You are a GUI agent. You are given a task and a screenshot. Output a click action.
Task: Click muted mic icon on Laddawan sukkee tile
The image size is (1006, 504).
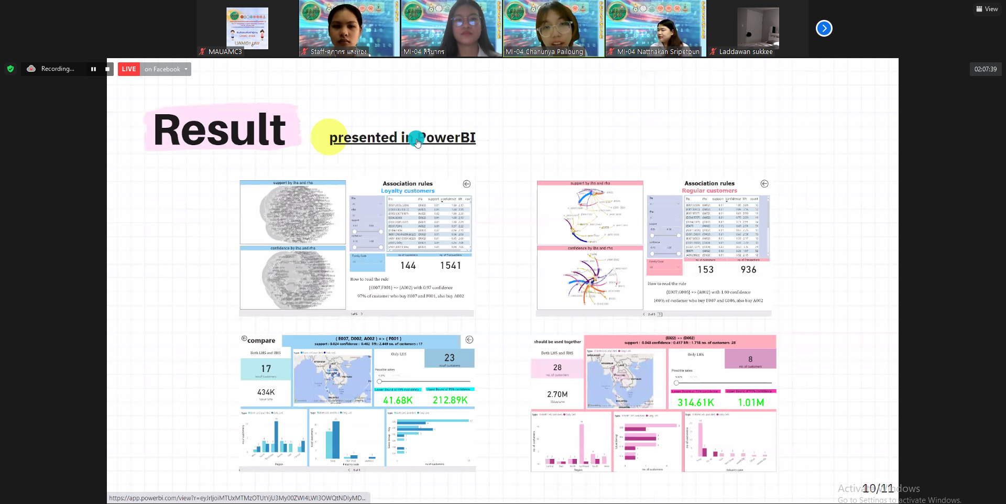pyautogui.click(x=713, y=51)
